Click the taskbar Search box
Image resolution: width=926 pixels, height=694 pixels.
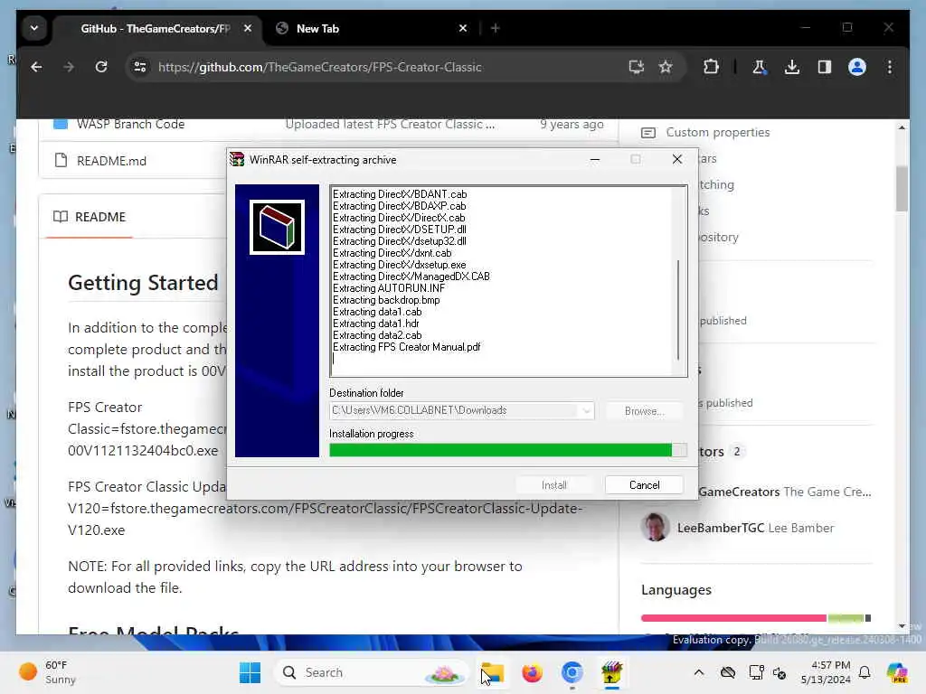pos(372,672)
